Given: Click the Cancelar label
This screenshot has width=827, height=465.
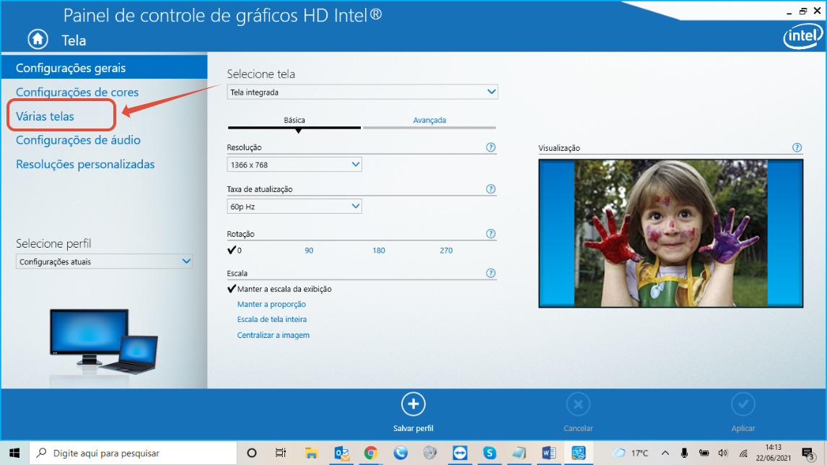Looking at the screenshot, I should (578, 429).
